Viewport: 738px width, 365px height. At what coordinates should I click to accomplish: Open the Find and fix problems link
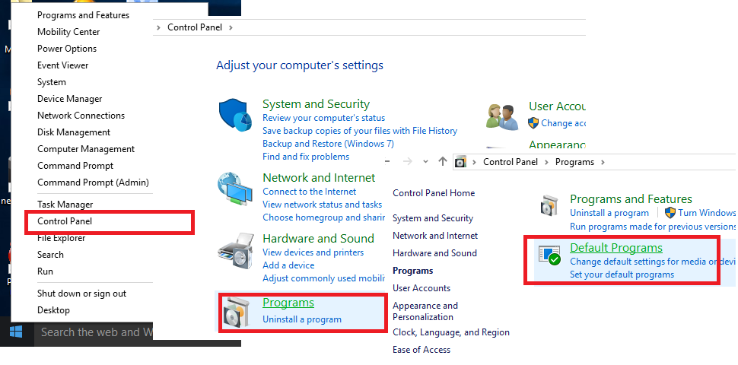point(305,157)
